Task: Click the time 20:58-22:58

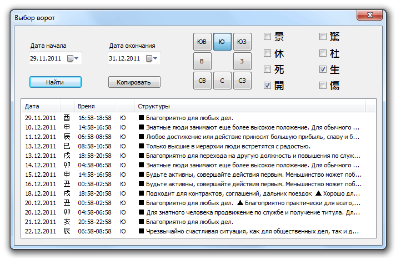Action: click(95, 222)
